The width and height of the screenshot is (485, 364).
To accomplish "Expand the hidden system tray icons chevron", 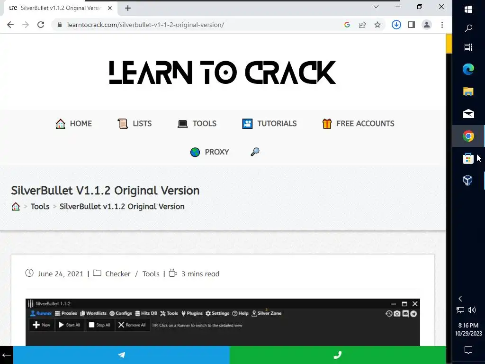I will tap(460, 299).
